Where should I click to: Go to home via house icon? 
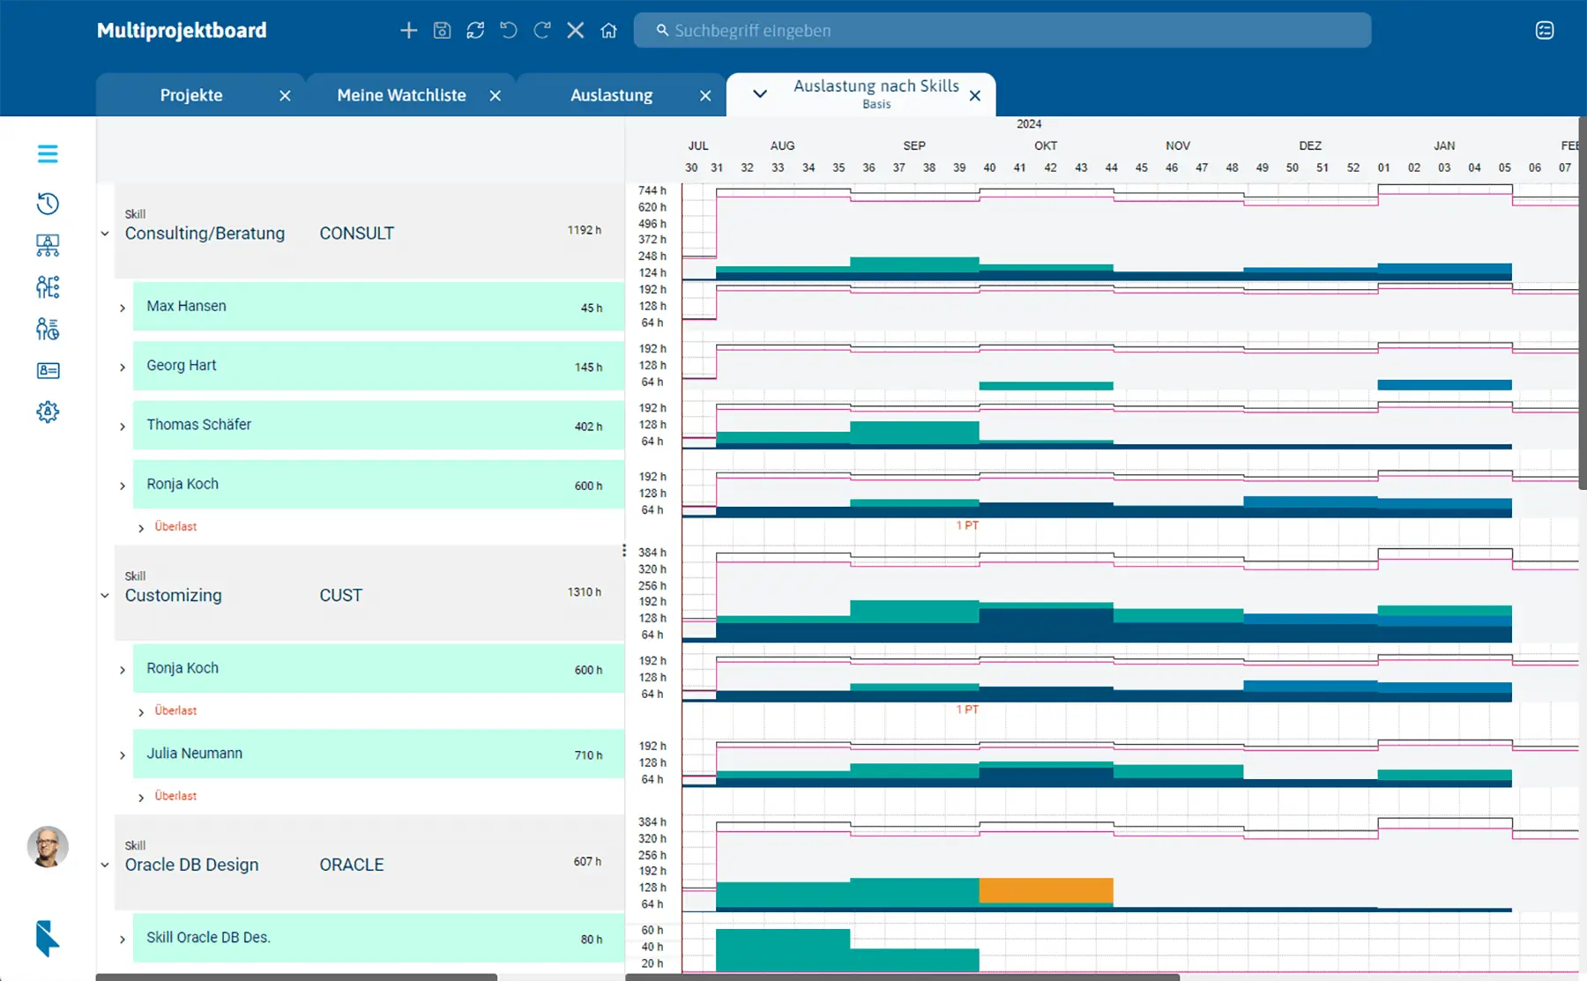pos(608,31)
